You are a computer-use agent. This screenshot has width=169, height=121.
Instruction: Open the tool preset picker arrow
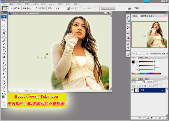pos(7,8)
